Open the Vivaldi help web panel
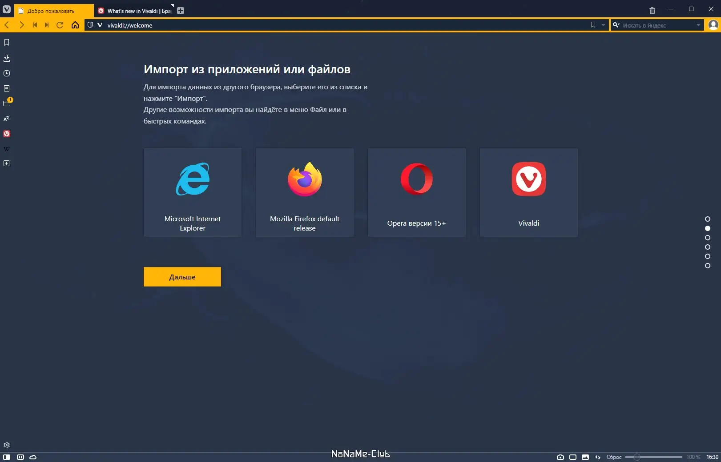This screenshot has height=462, width=721. [x=7, y=134]
